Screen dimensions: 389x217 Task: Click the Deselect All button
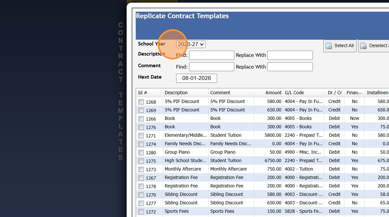click(x=374, y=46)
